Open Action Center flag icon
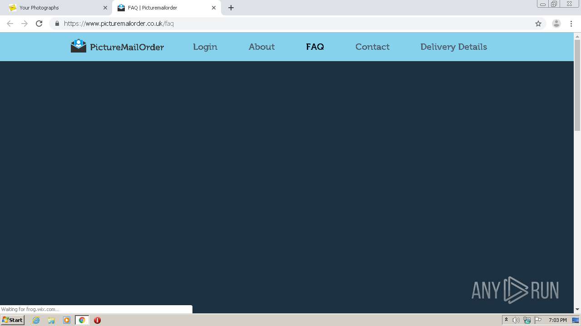 coord(538,320)
